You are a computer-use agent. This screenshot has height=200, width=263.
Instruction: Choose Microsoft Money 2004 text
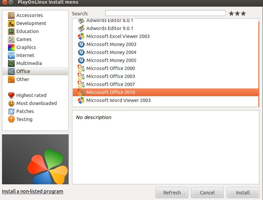(111, 52)
